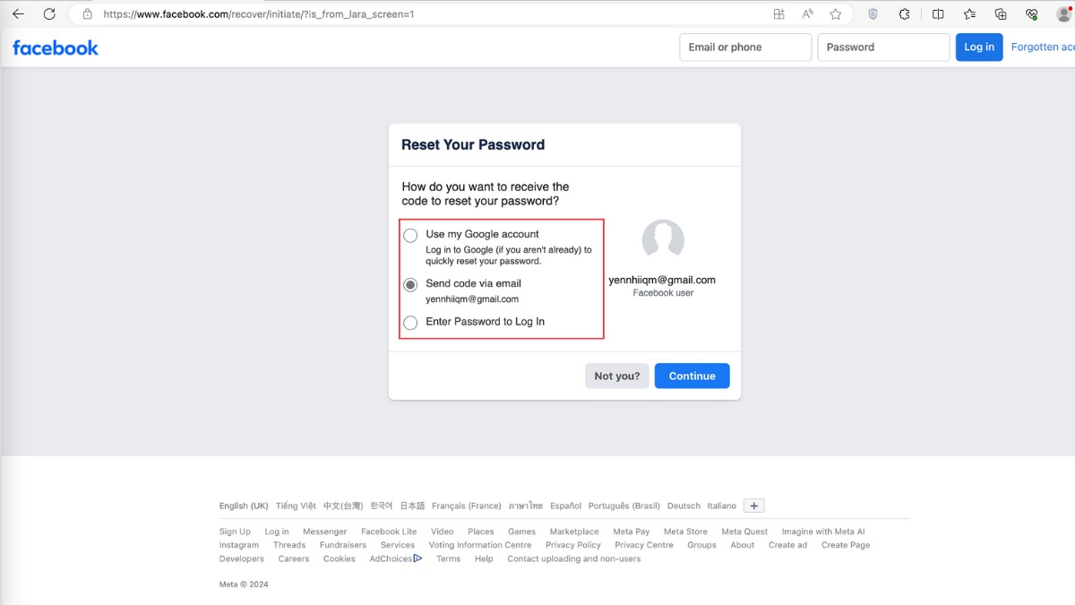Open AdChoices from the footer
The image size is (1075, 605).
pyautogui.click(x=391, y=557)
